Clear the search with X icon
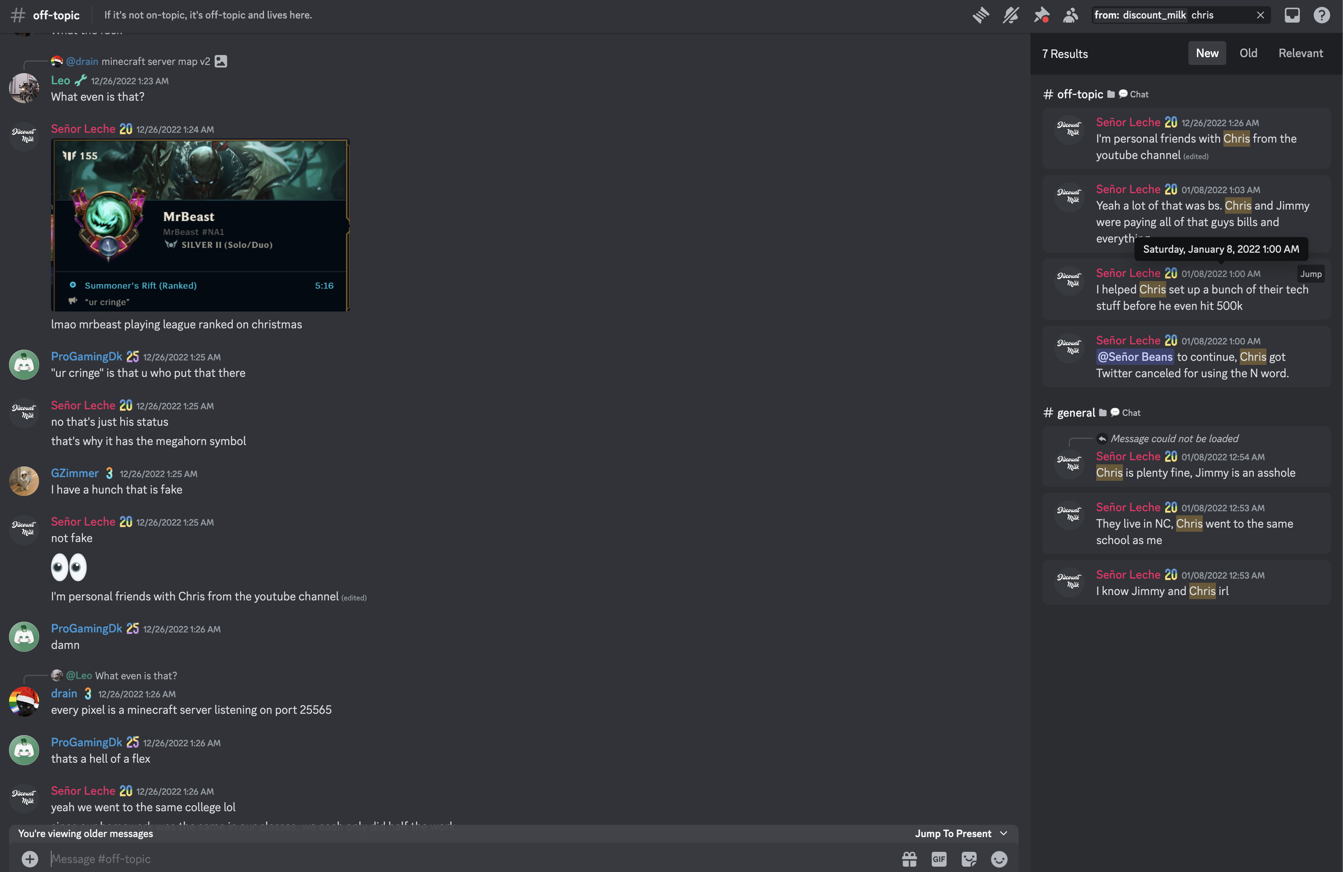The image size is (1343, 872). click(x=1260, y=15)
